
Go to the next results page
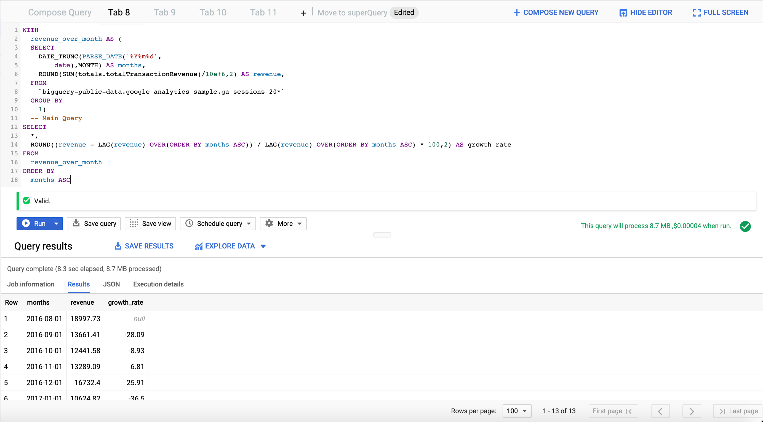pyautogui.click(x=691, y=411)
